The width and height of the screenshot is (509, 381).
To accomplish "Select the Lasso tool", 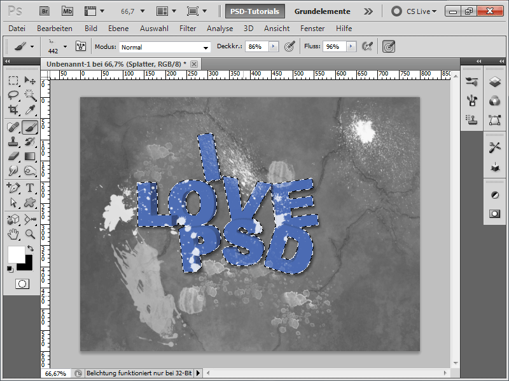I will tap(13, 95).
